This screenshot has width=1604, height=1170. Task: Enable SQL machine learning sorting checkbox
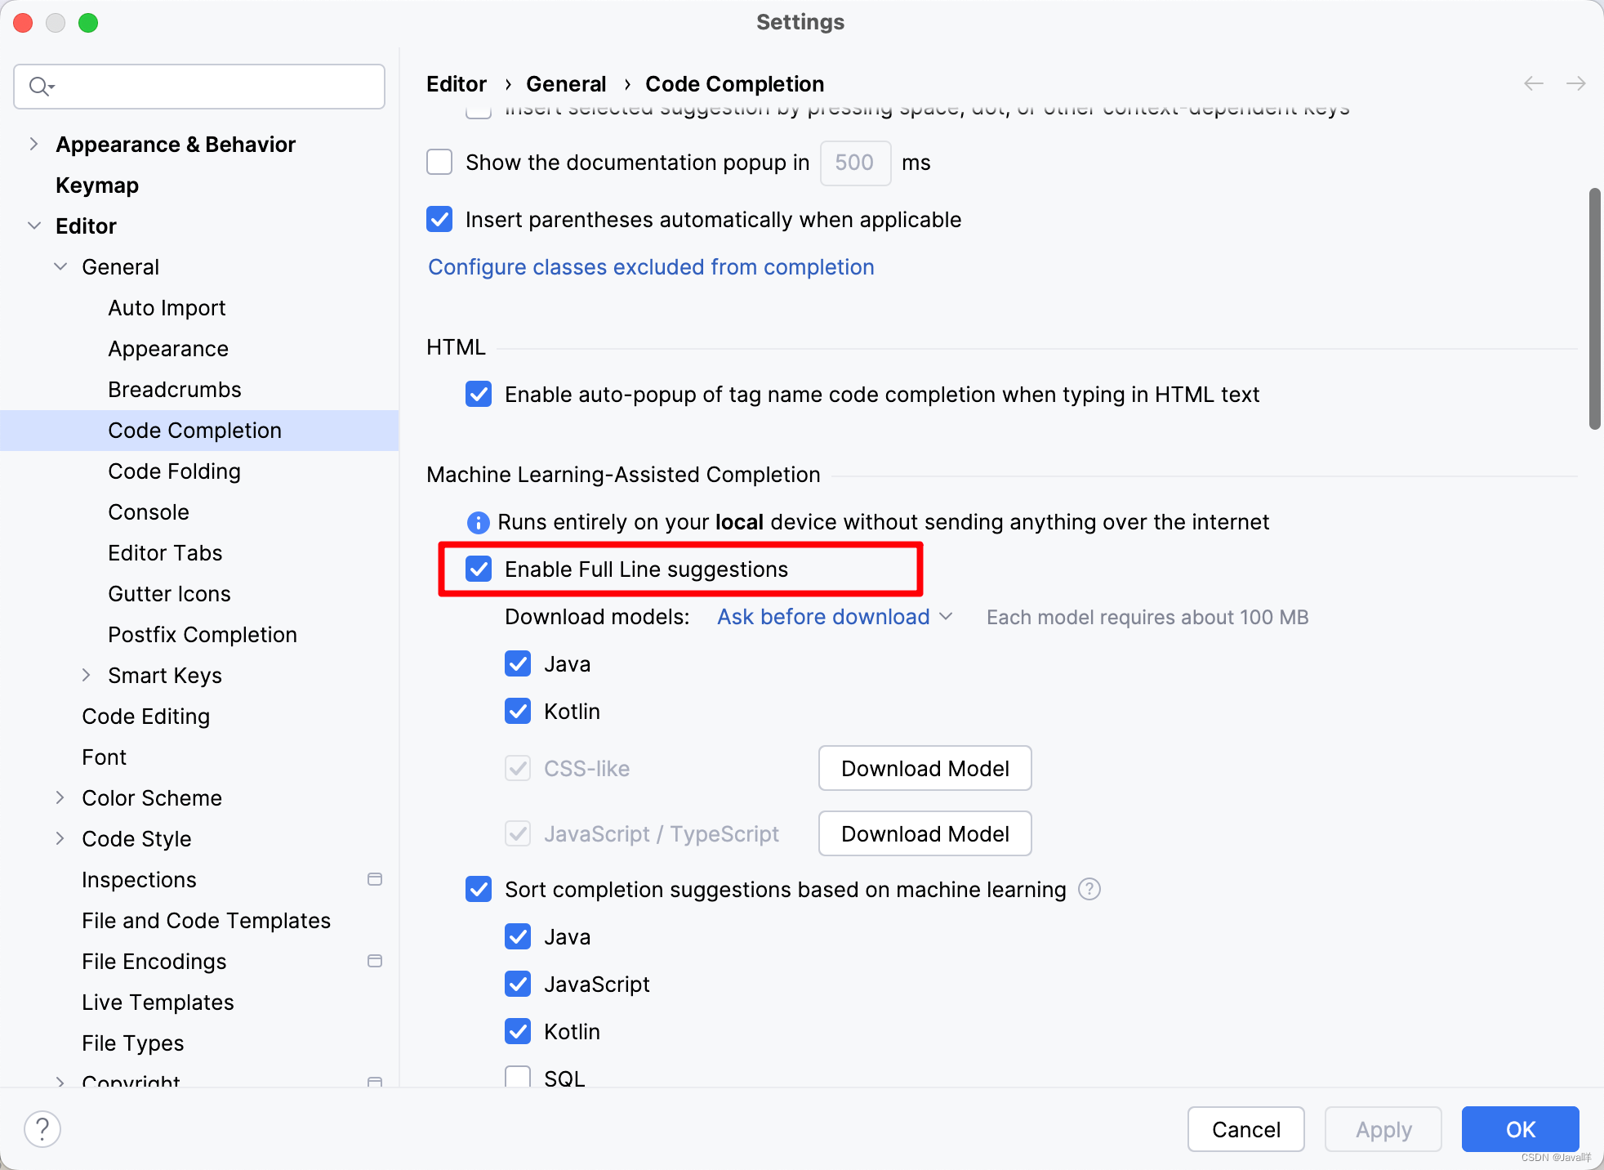click(x=518, y=1077)
